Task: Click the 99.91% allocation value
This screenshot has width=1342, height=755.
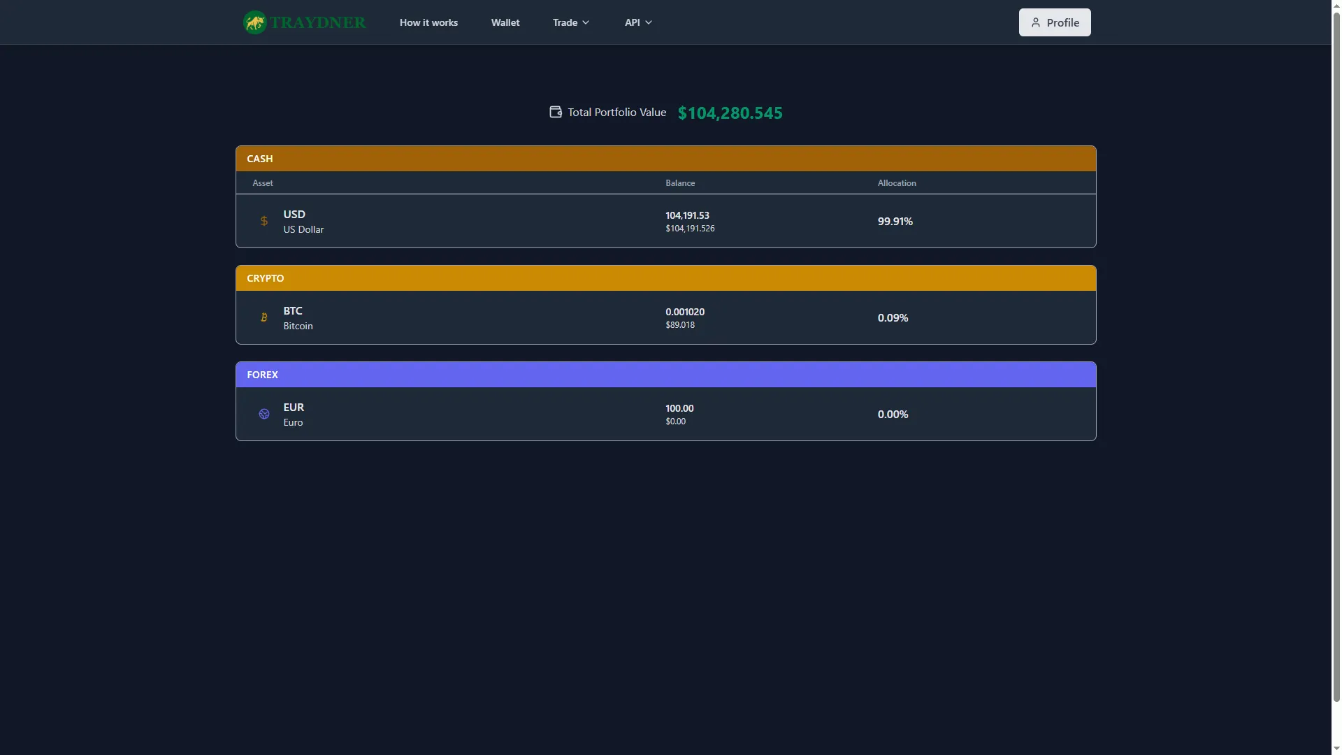Action: [x=895, y=221]
